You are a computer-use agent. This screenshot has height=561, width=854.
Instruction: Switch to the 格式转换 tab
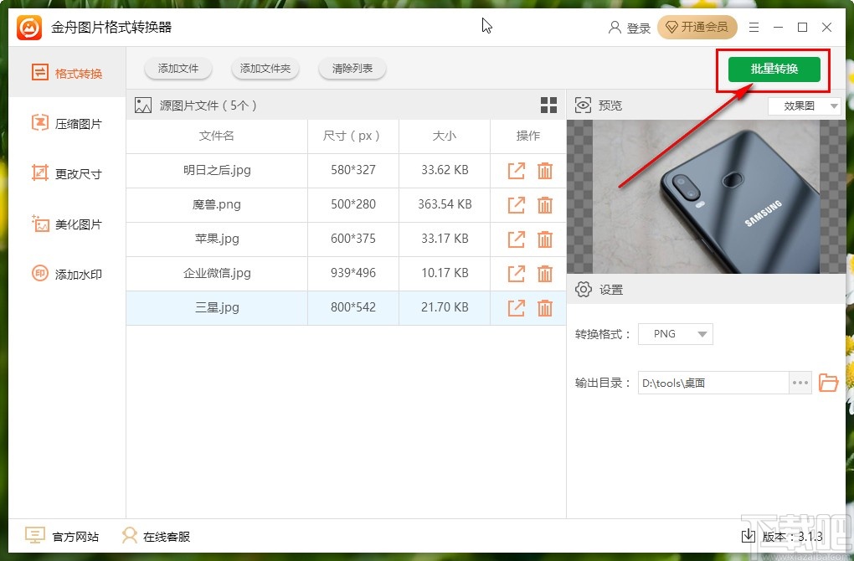63,73
